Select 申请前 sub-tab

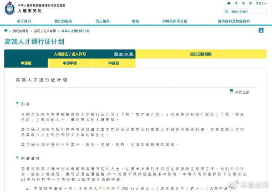[26, 63]
